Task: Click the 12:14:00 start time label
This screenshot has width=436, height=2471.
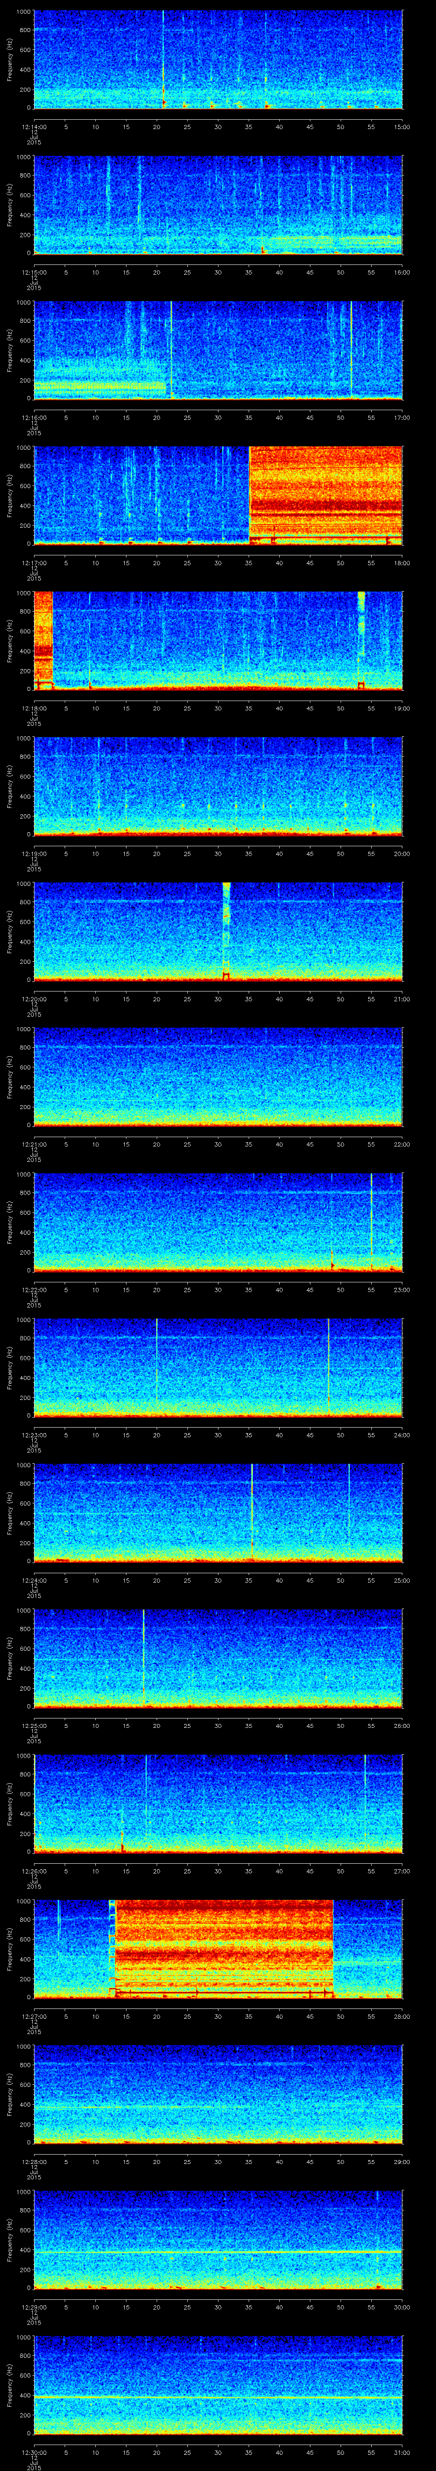Action: [x=34, y=126]
